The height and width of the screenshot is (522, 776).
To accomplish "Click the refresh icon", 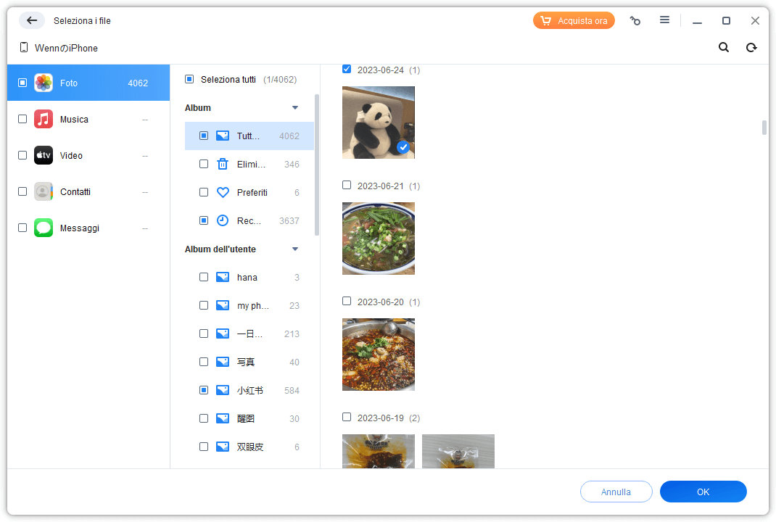I will (x=751, y=48).
